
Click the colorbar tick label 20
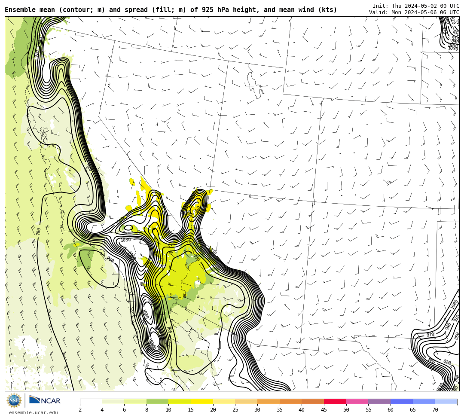click(x=213, y=410)
